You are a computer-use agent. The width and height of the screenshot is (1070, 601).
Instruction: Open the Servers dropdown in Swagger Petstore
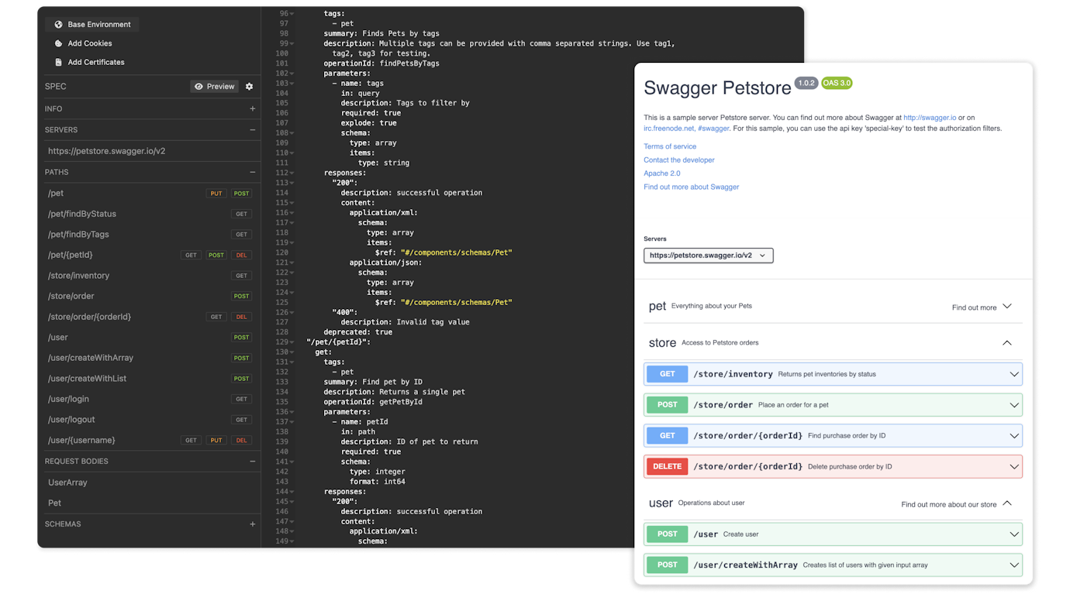[x=707, y=255]
